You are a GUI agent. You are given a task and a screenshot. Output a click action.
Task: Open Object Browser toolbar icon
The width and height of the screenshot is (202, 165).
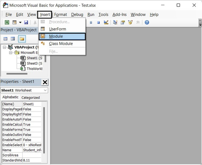click(130, 22)
